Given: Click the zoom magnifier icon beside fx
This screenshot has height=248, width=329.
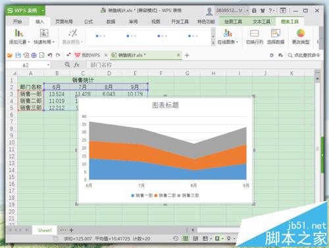Looking at the screenshot, I should coord(67,65).
